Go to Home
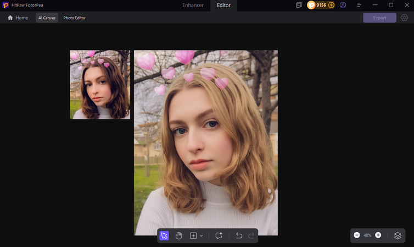The height and width of the screenshot is (247, 414). point(18,18)
